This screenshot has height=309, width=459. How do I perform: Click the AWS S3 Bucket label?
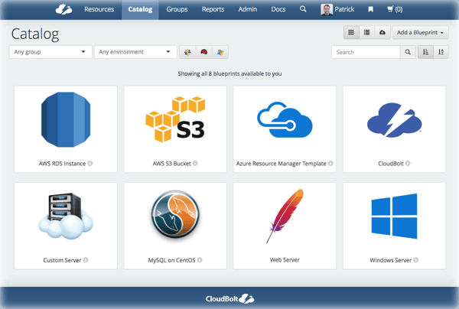click(x=171, y=164)
